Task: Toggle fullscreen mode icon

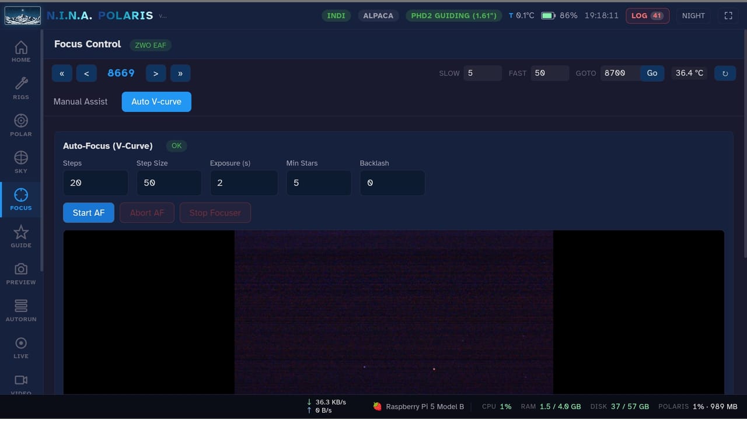Action: point(728,16)
